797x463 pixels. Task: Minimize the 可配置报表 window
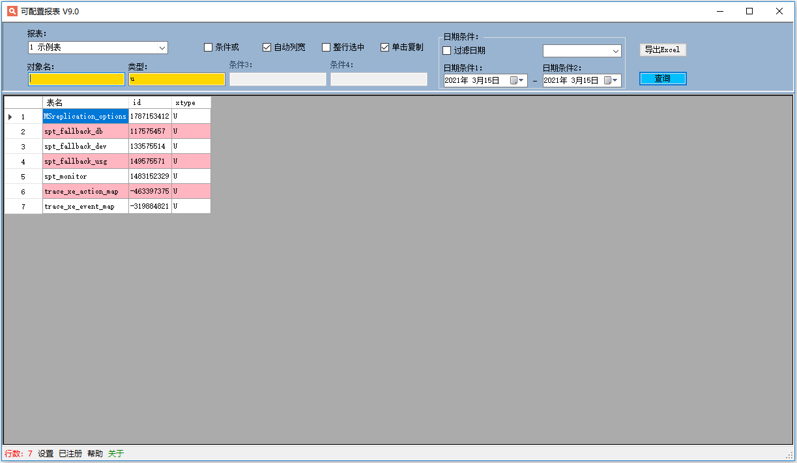click(720, 11)
